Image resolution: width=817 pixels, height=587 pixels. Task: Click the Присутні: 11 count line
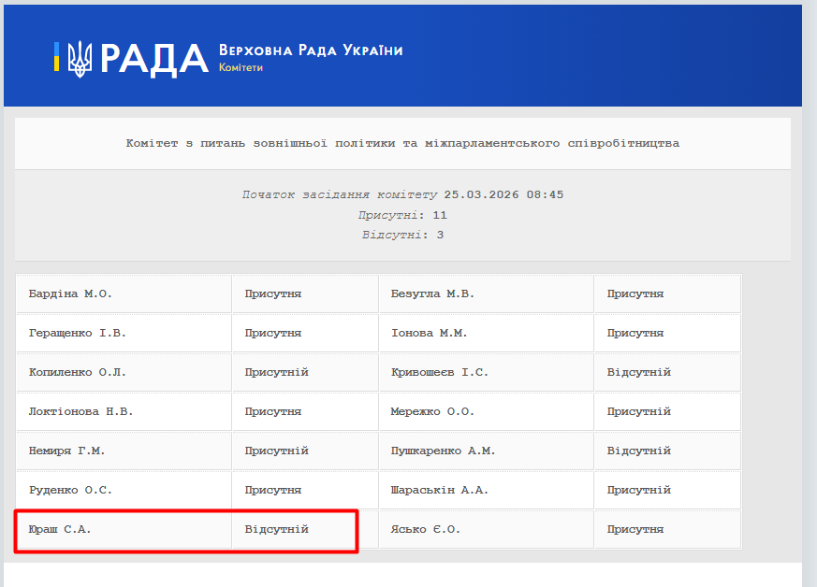coord(402,215)
